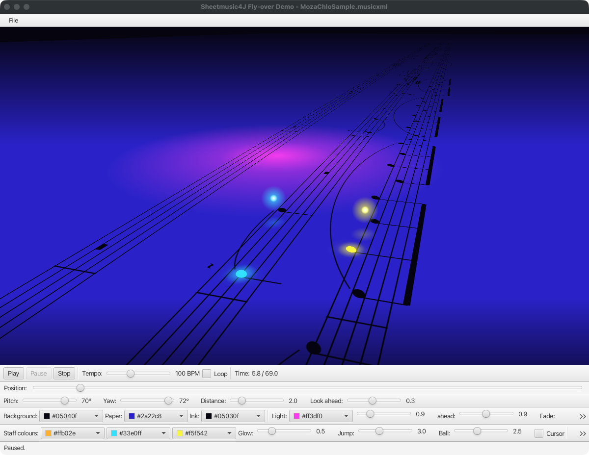Click the 2.5 ball value
589x455 pixels.
517,431
